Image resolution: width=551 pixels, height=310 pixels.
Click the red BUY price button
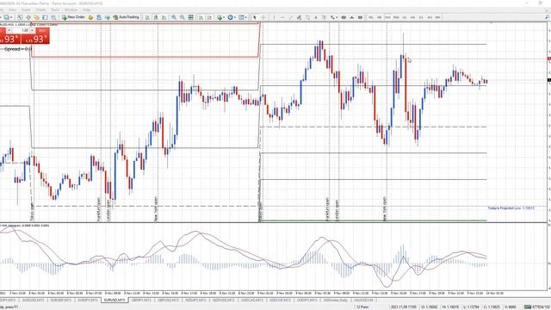click(x=35, y=39)
